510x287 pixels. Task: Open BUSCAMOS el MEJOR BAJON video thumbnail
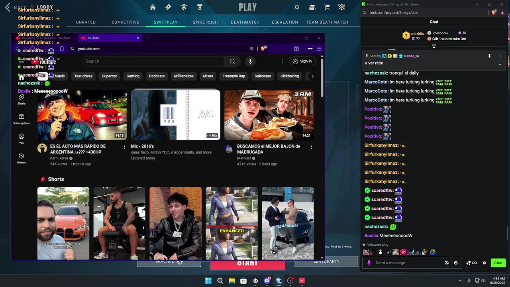pyautogui.click(x=269, y=115)
